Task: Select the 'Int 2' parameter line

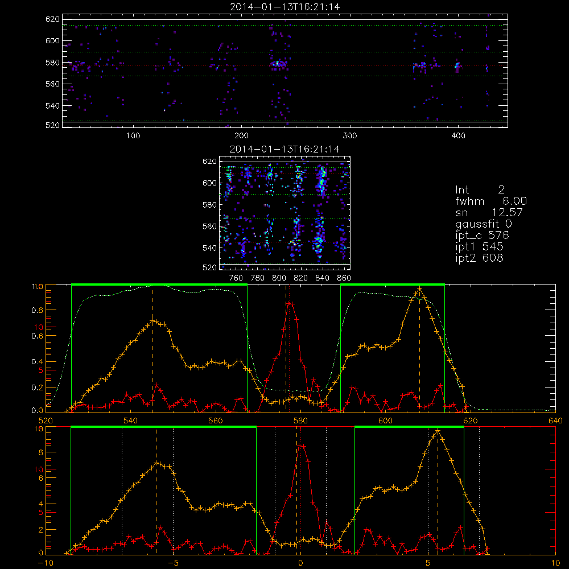Action: (x=480, y=190)
